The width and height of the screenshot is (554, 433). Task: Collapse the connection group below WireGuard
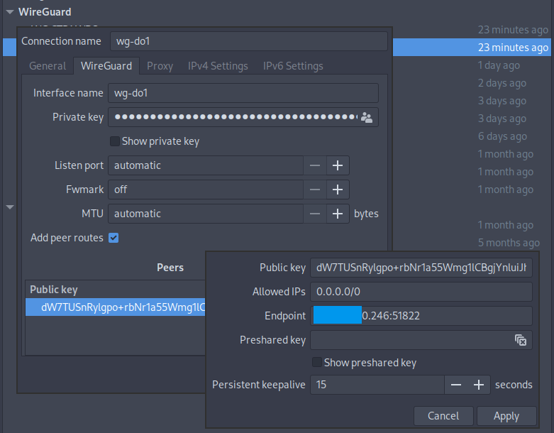coord(10,207)
